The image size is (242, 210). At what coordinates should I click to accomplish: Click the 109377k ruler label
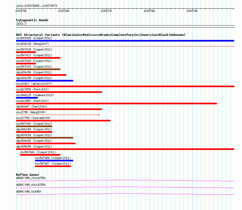[x=106, y=11]
